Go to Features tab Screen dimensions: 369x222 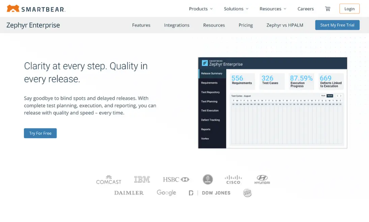coord(141,25)
